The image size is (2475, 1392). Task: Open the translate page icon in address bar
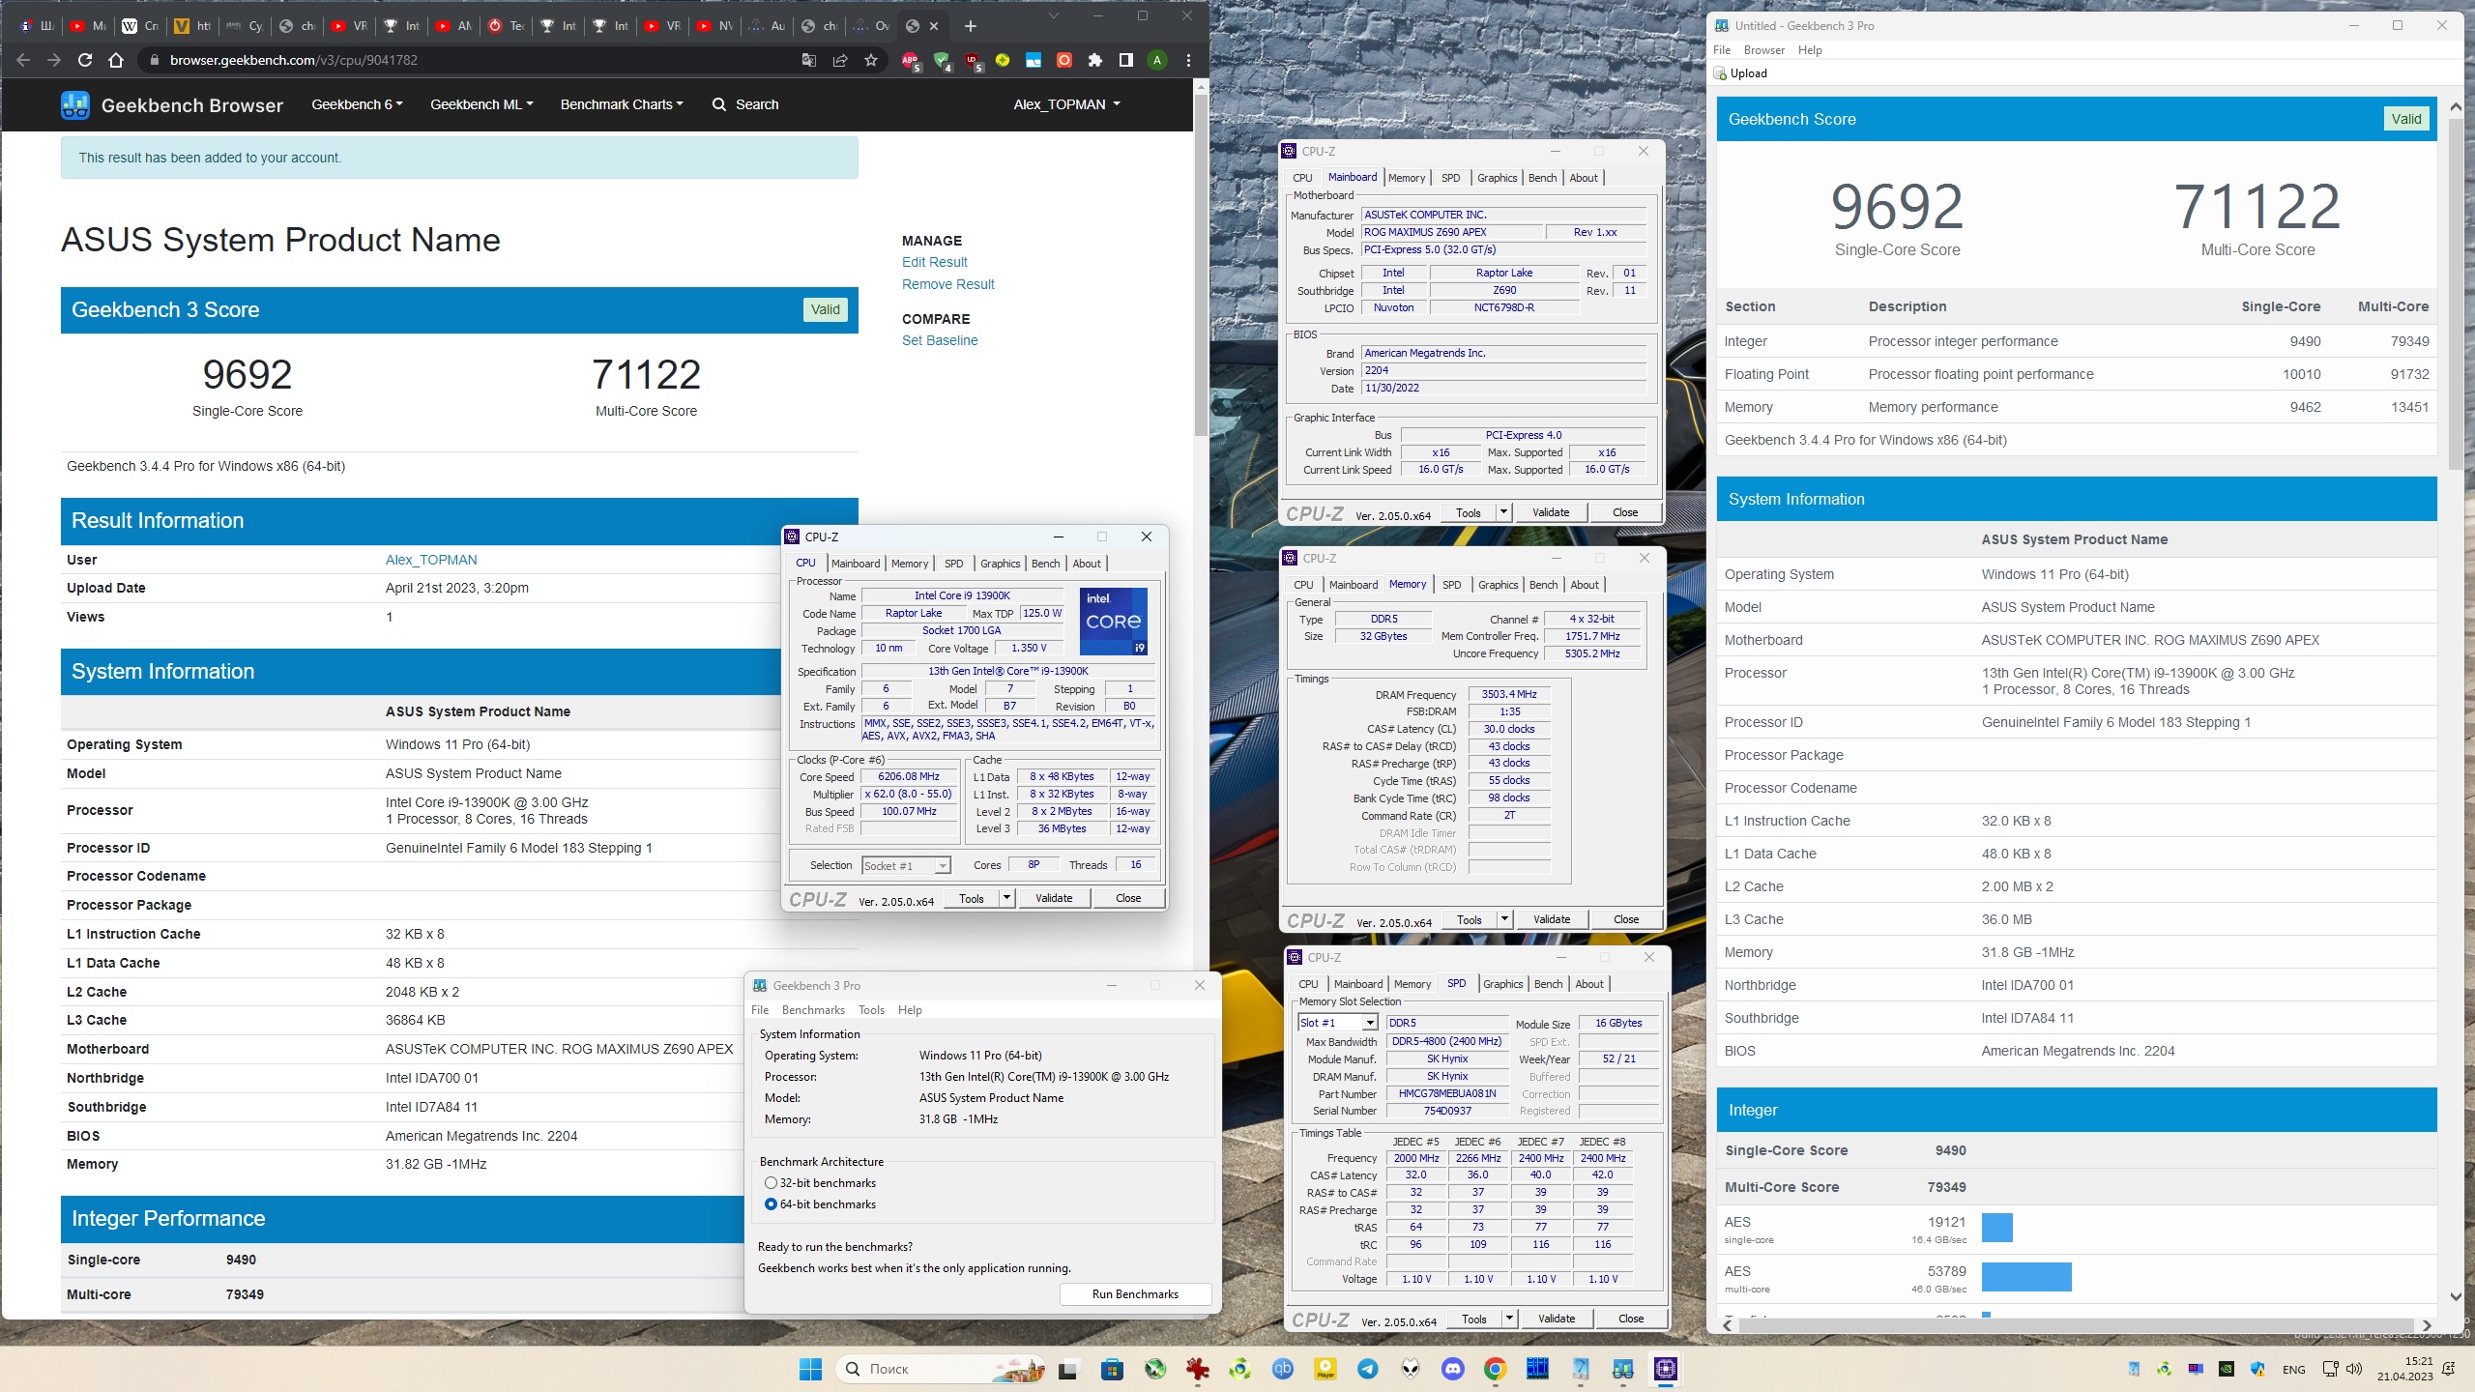809,60
